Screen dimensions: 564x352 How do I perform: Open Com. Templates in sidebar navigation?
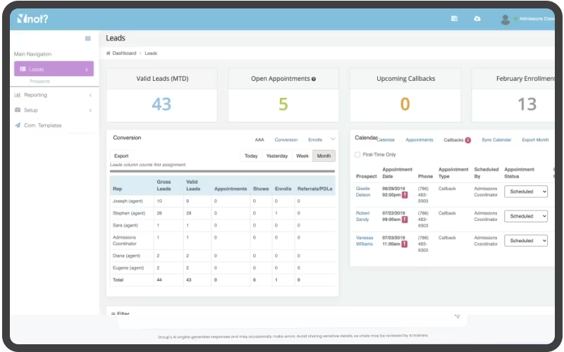[x=43, y=125]
